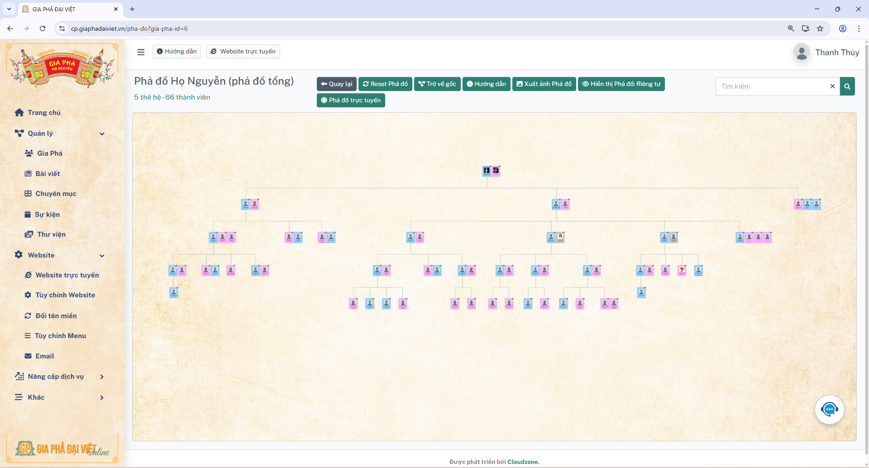Toggle display mode: Hiển thị Phả đồ Riêng tư
869x468 pixels.
click(621, 84)
